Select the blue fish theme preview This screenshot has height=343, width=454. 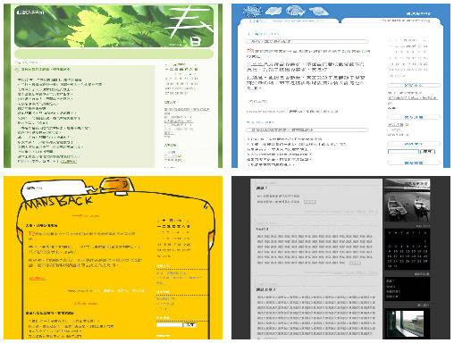340,86
